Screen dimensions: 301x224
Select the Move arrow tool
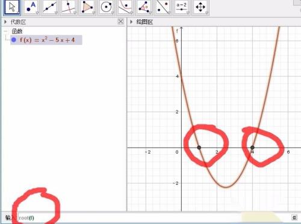[12, 7]
